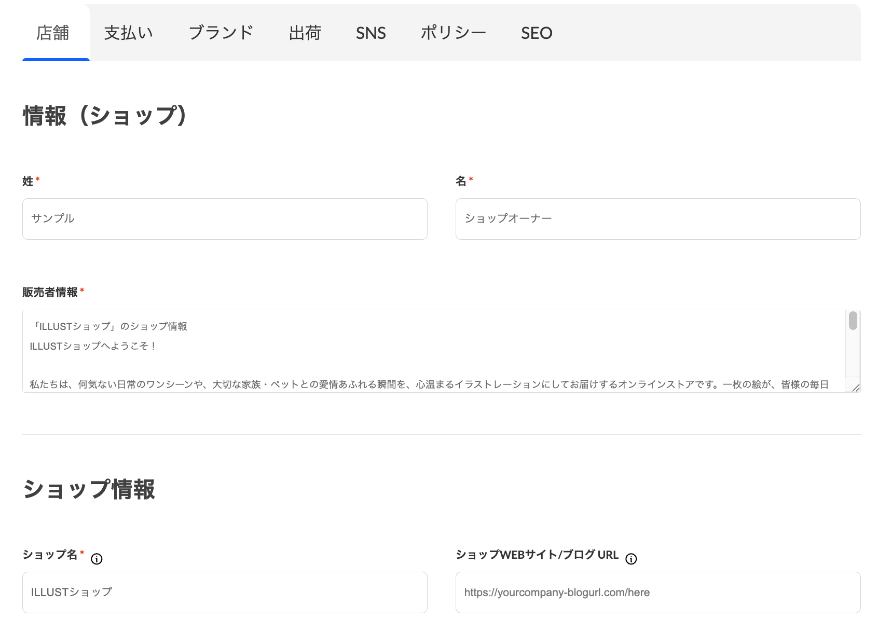Click the resize handle of the 販売者情報 textarea
This screenshot has width=878, height=634.
click(855, 387)
